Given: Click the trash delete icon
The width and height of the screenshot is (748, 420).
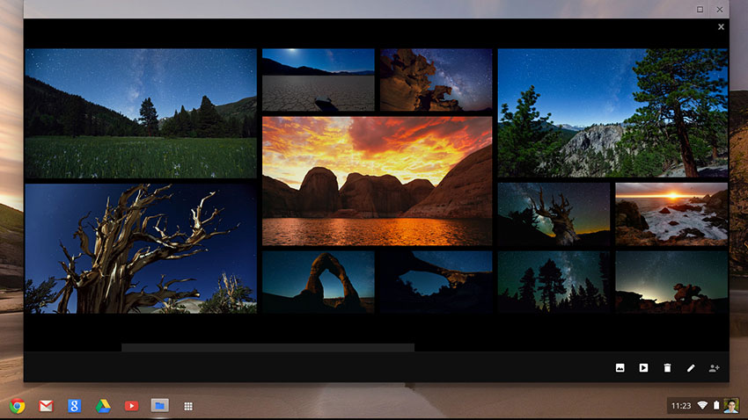Looking at the screenshot, I should coord(667,367).
